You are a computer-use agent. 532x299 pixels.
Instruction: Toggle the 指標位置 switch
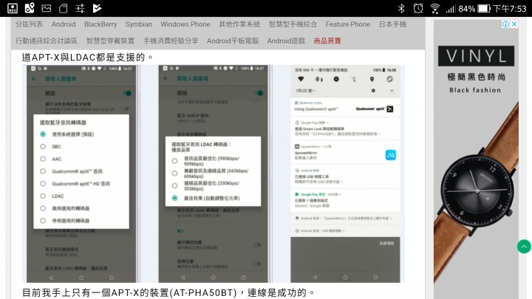coord(257,264)
